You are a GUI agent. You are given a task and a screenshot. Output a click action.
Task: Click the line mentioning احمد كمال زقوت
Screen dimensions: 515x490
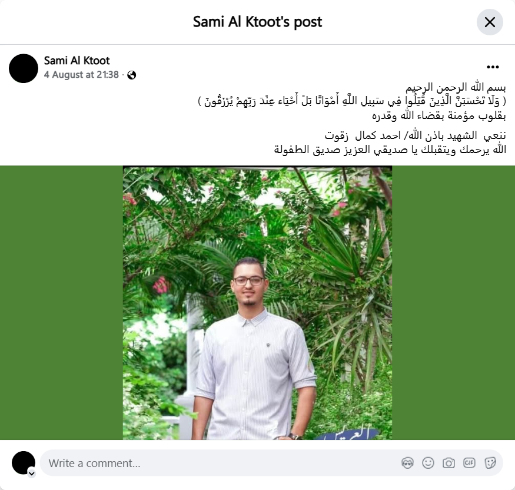[x=416, y=135]
